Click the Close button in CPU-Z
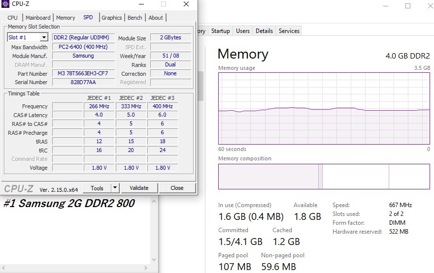The image size is (434, 273). [x=177, y=188]
